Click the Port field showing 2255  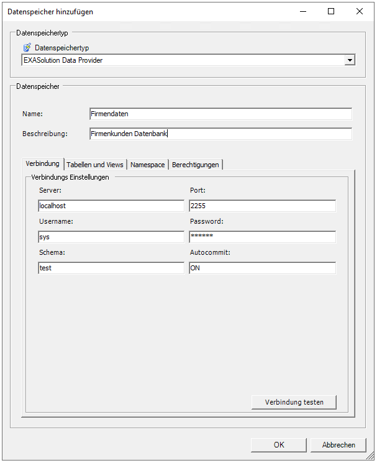[262, 206]
